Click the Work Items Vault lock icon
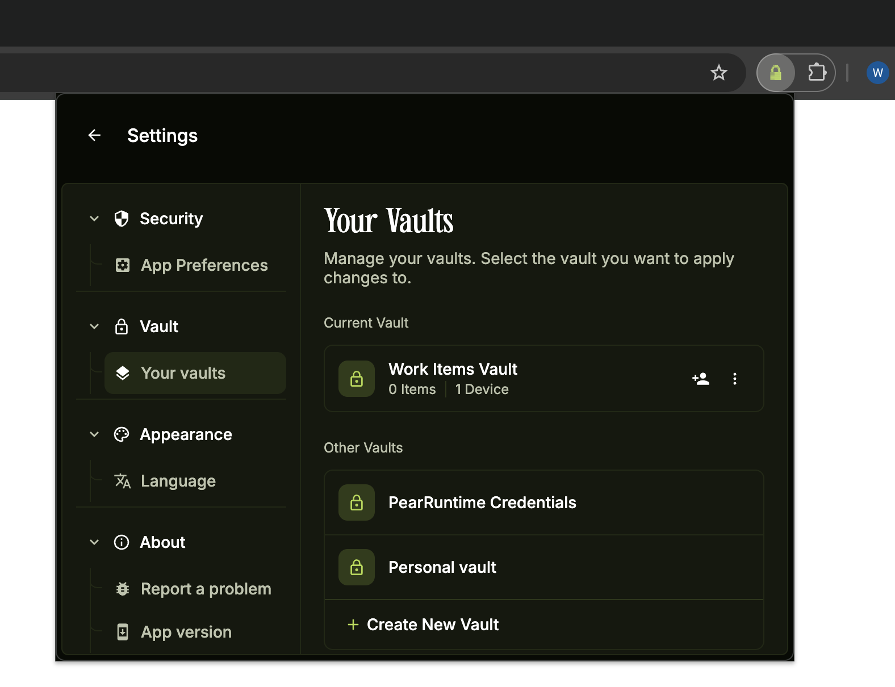 pos(357,379)
